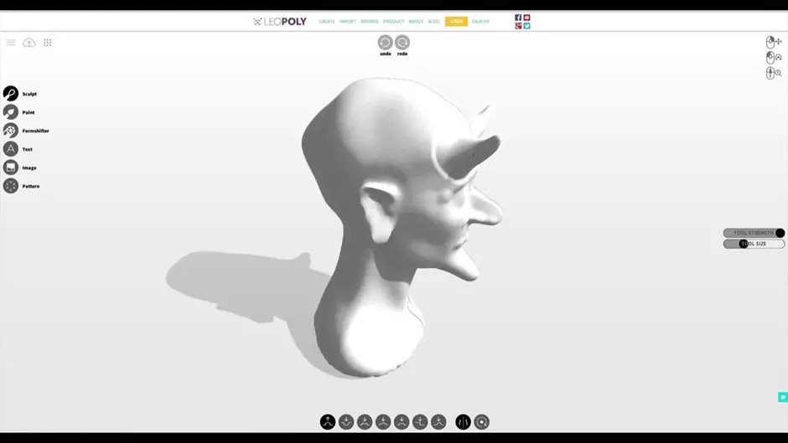Screen dimensions: 788x443
Task: Select the Sculpt tool
Action: coord(11,94)
